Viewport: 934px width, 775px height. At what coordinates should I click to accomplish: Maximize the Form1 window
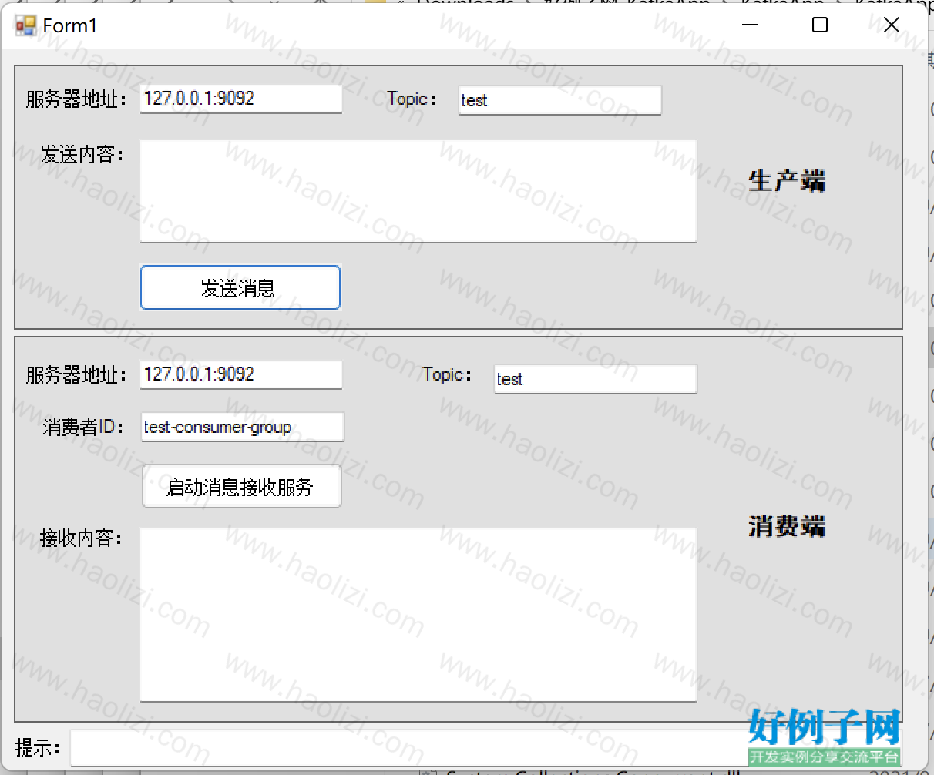point(820,25)
